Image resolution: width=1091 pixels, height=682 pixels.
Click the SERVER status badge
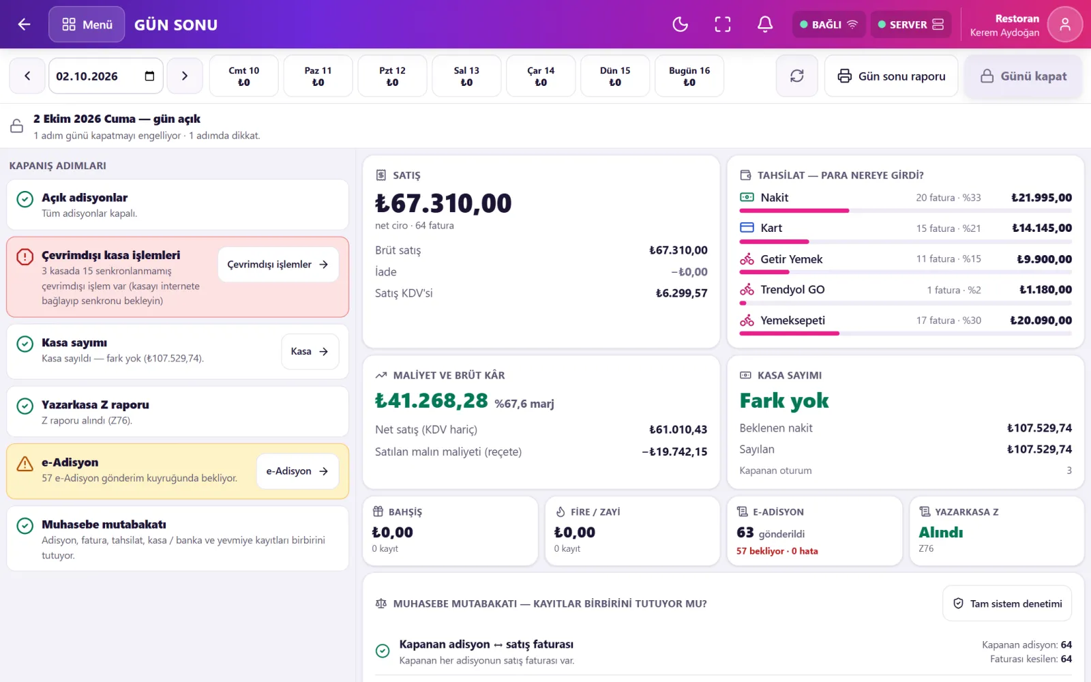(911, 25)
